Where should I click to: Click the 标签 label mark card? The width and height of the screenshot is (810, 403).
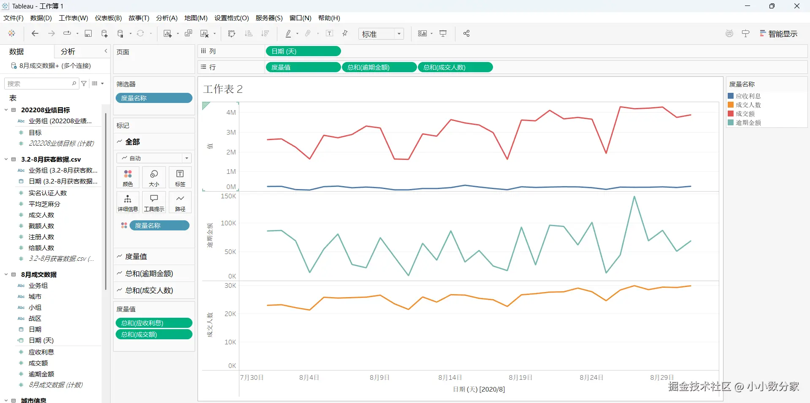point(180,177)
